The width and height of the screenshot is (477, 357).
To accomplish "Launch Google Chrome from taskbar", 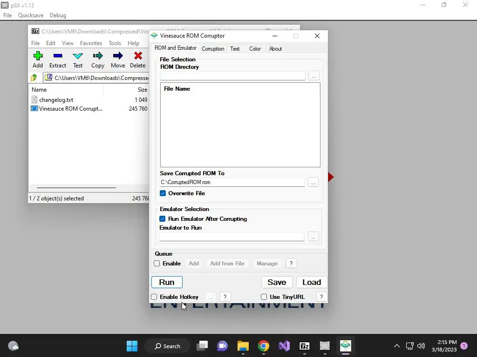I will pos(264,346).
